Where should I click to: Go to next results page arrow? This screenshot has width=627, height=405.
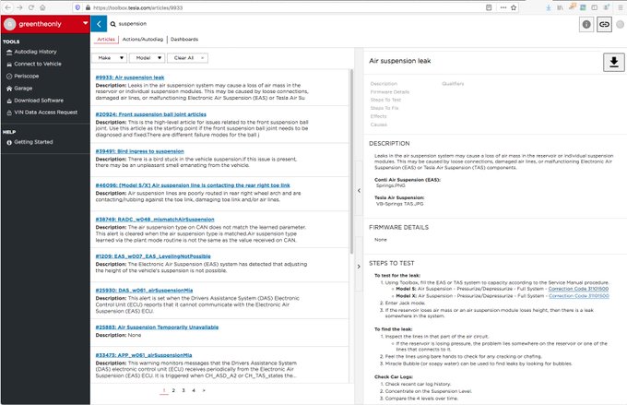tap(204, 390)
